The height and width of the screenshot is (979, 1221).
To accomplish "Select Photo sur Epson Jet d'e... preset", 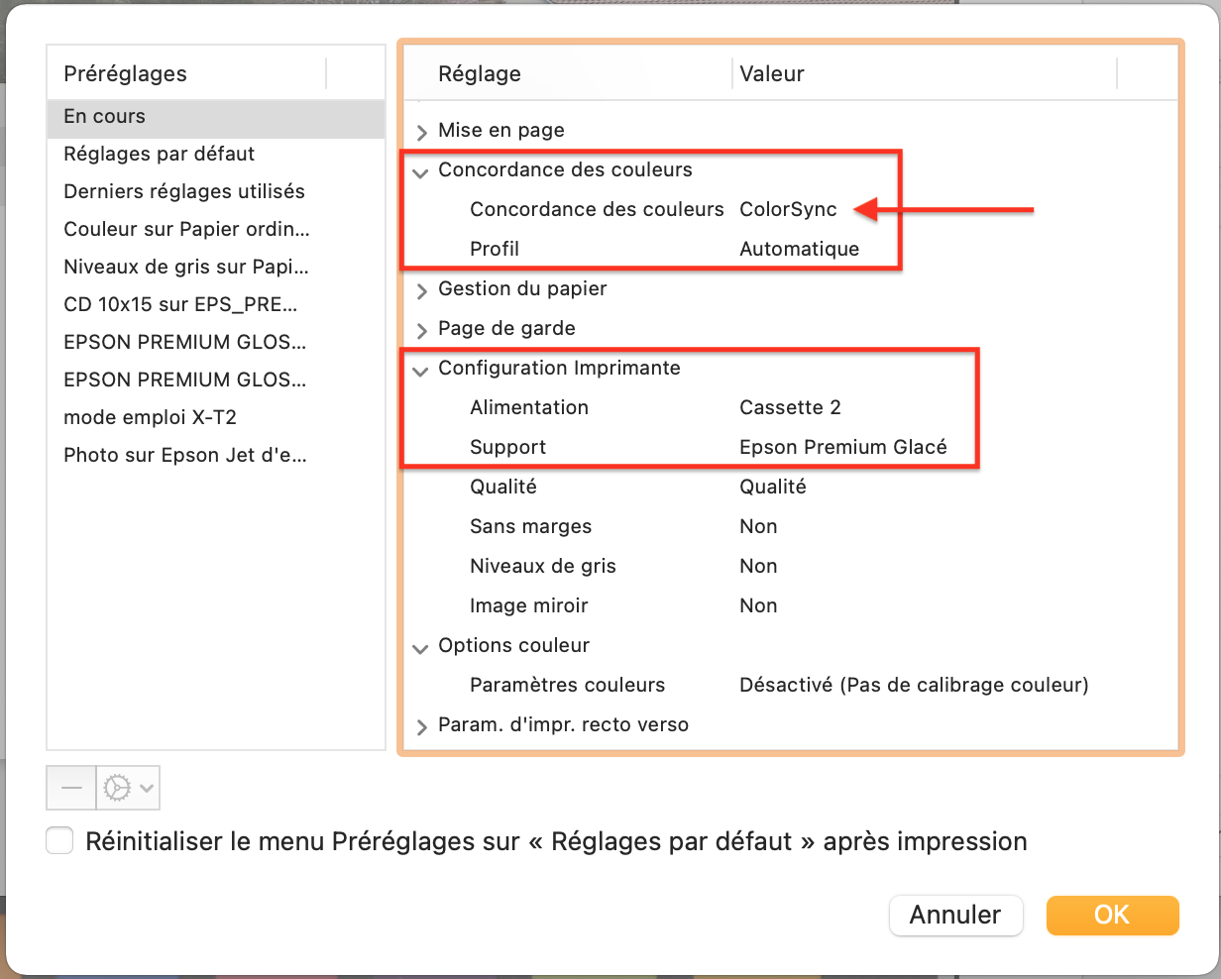I will 216,456.
